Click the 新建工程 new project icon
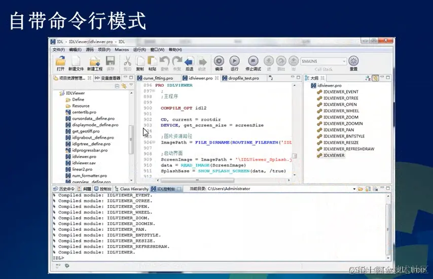Image resolution: width=433 pixels, height=279 pixels. click(x=95, y=61)
